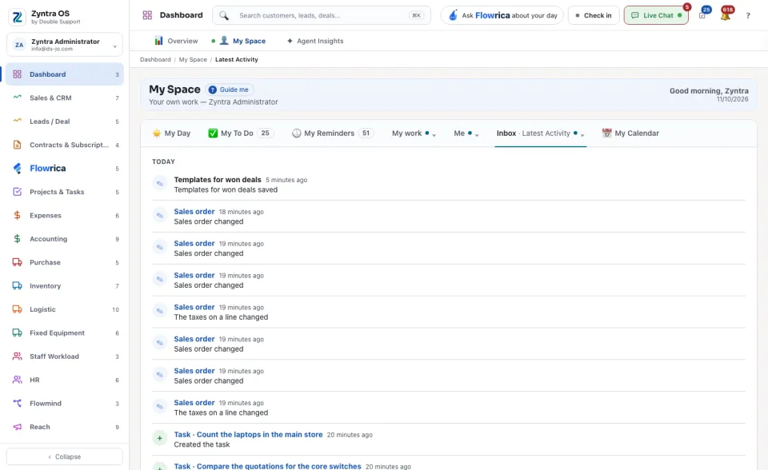Switch to the Overview tab
Image resolution: width=768 pixels, height=470 pixels.
176,41
